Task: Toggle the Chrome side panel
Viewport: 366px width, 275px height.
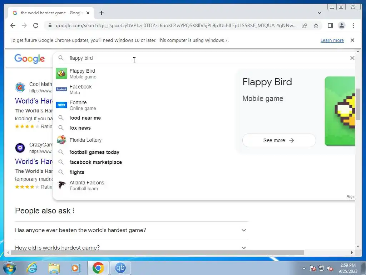Action: click(x=330, y=25)
